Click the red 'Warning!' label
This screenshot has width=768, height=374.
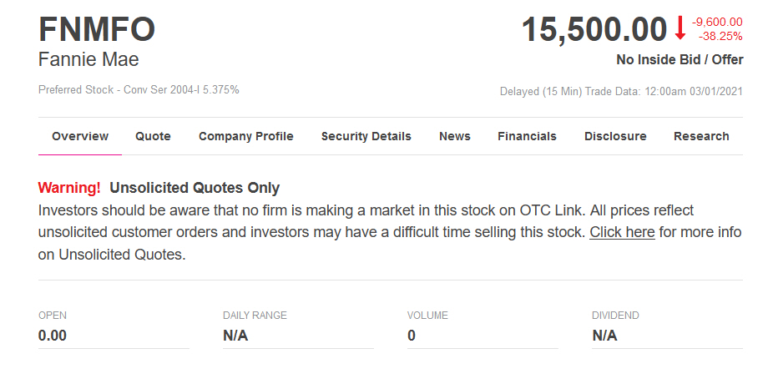point(69,188)
